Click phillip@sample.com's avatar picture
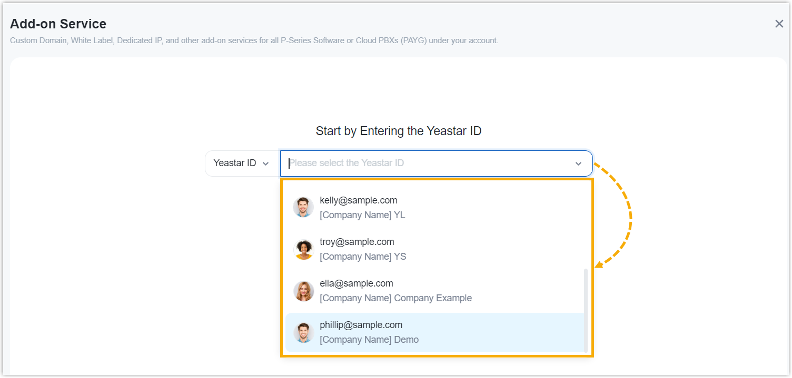Screen dimensions: 792x378 [303, 332]
